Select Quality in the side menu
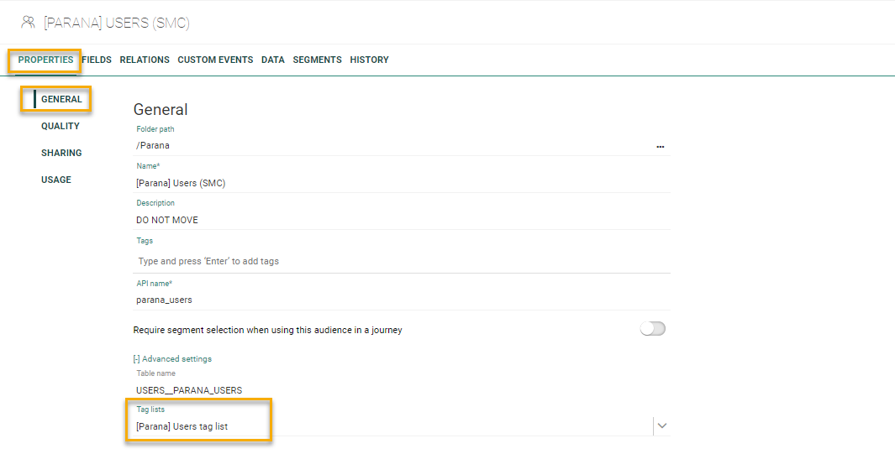895x454 pixels. [x=61, y=126]
